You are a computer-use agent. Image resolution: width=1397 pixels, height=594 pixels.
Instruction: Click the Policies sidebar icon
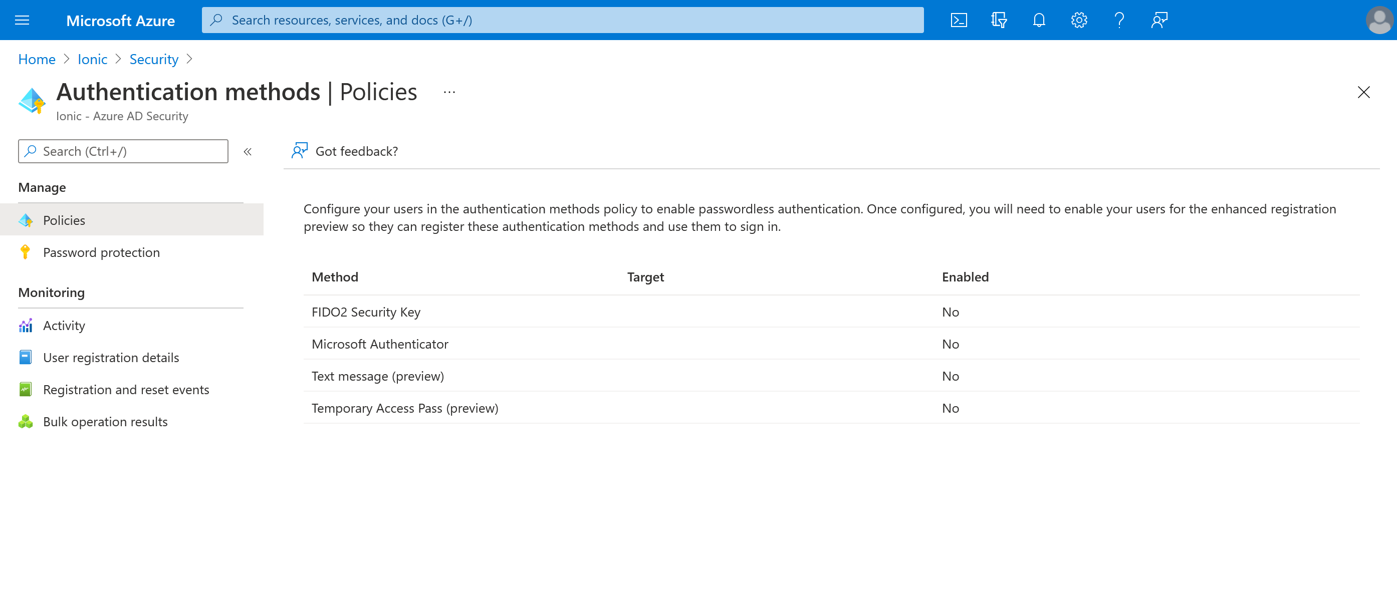coord(26,219)
